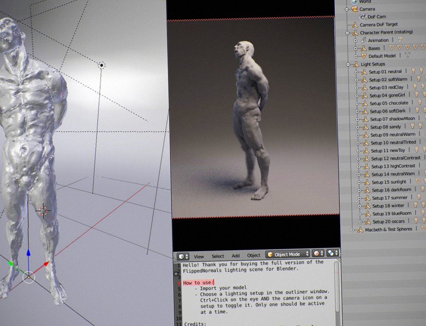Click the Bases empty object icon
The height and width of the screenshot is (326, 426).
(x=364, y=48)
